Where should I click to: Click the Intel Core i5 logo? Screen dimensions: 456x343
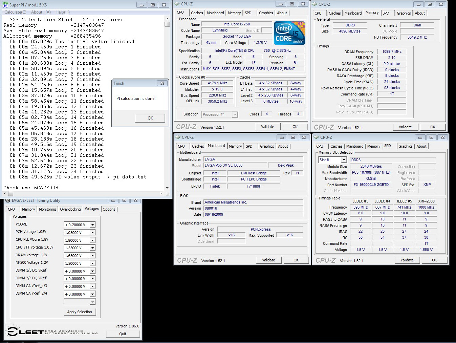click(289, 33)
